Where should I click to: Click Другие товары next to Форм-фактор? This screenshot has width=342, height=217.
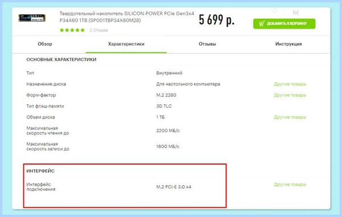pos(290,95)
